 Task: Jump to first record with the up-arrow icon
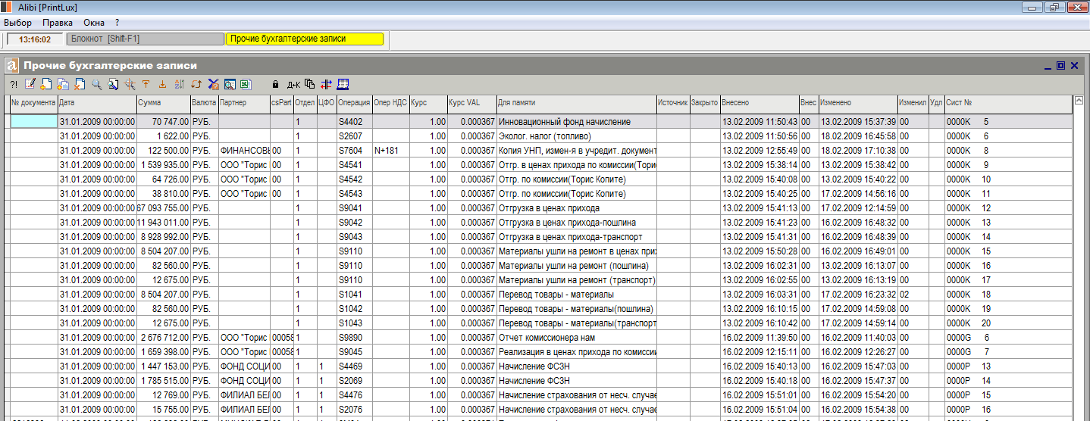(146, 84)
